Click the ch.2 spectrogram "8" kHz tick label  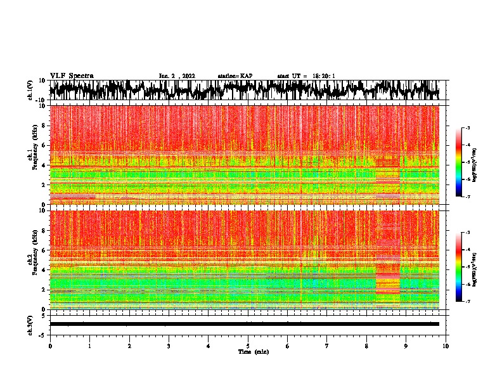click(44, 230)
